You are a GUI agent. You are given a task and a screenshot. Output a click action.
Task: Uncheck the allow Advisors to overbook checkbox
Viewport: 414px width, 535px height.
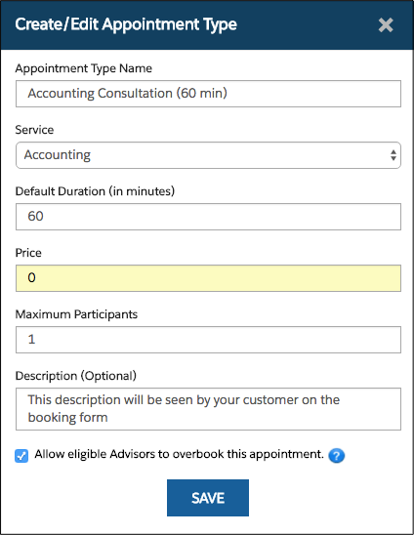21,456
